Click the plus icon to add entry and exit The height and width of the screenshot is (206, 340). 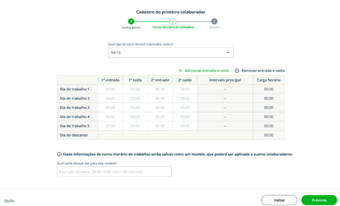pos(181,71)
